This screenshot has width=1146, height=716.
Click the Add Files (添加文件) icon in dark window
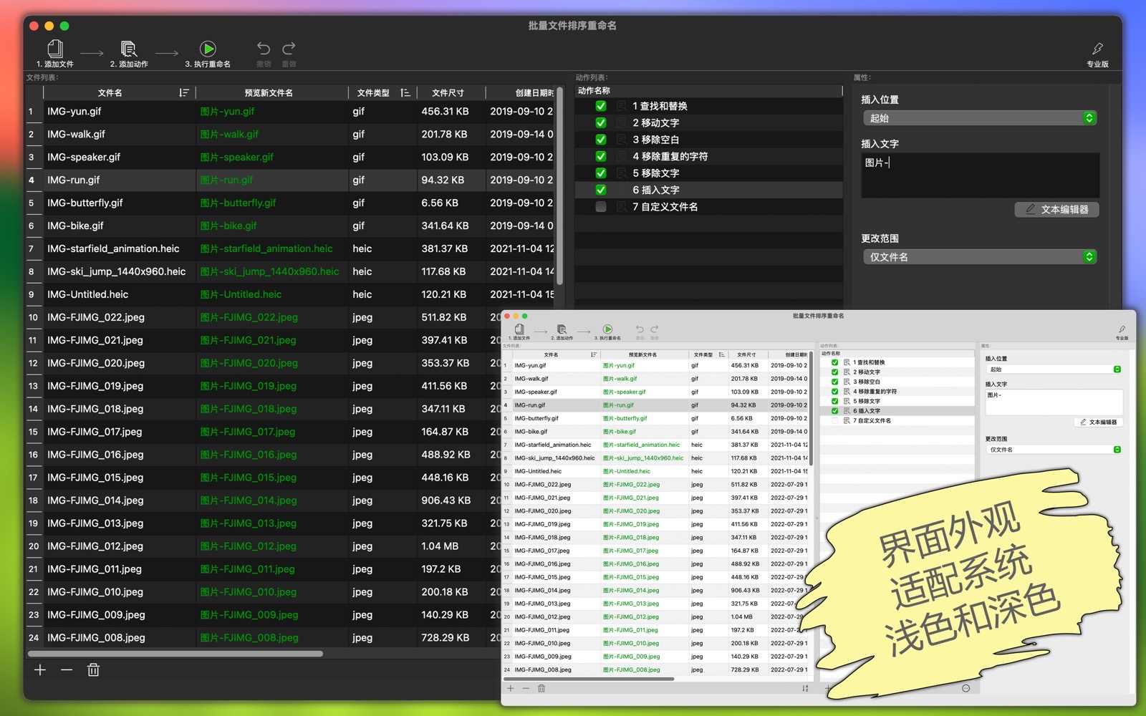[55, 49]
